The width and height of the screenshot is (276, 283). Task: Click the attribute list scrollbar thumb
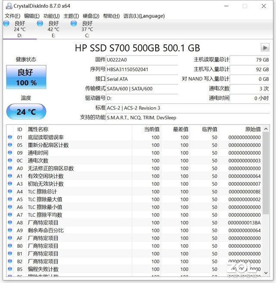(x=266, y=173)
